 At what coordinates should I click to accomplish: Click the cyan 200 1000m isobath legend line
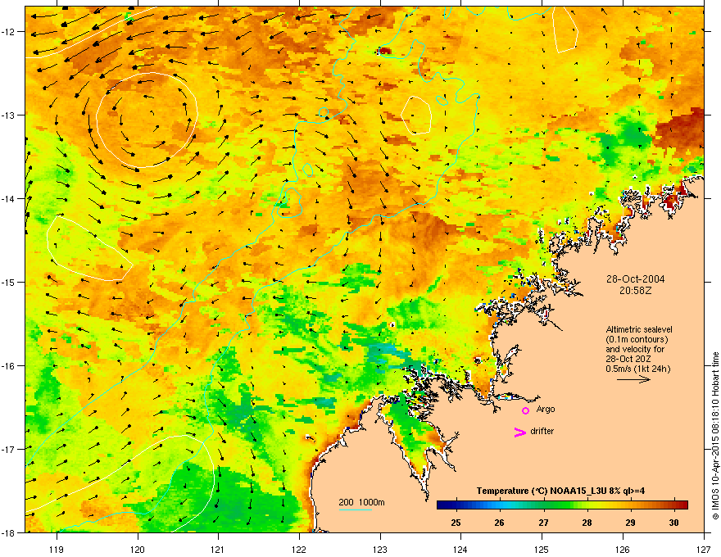point(355,509)
